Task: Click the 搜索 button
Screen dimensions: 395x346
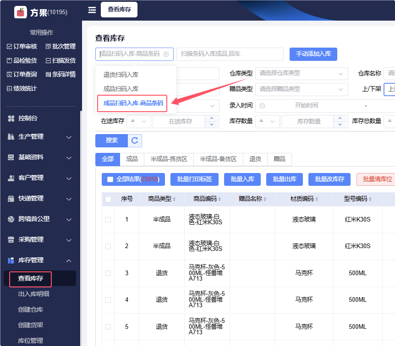Action: pyautogui.click(x=112, y=141)
